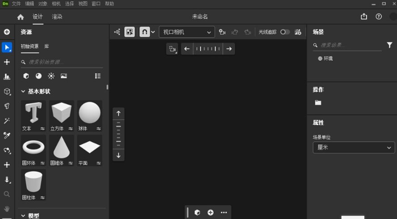Open the 视口相机 camera dropdown
Viewport: 397px width, 219px height.
pyautogui.click(x=187, y=32)
